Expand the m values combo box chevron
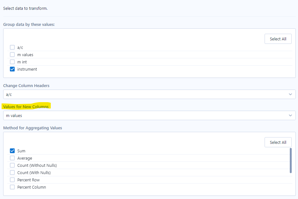This screenshot has height=199, width=298. click(290, 115)
